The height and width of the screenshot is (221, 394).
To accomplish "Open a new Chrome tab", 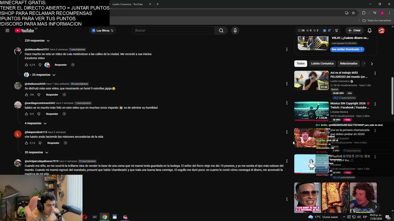I will click(157, 4).
